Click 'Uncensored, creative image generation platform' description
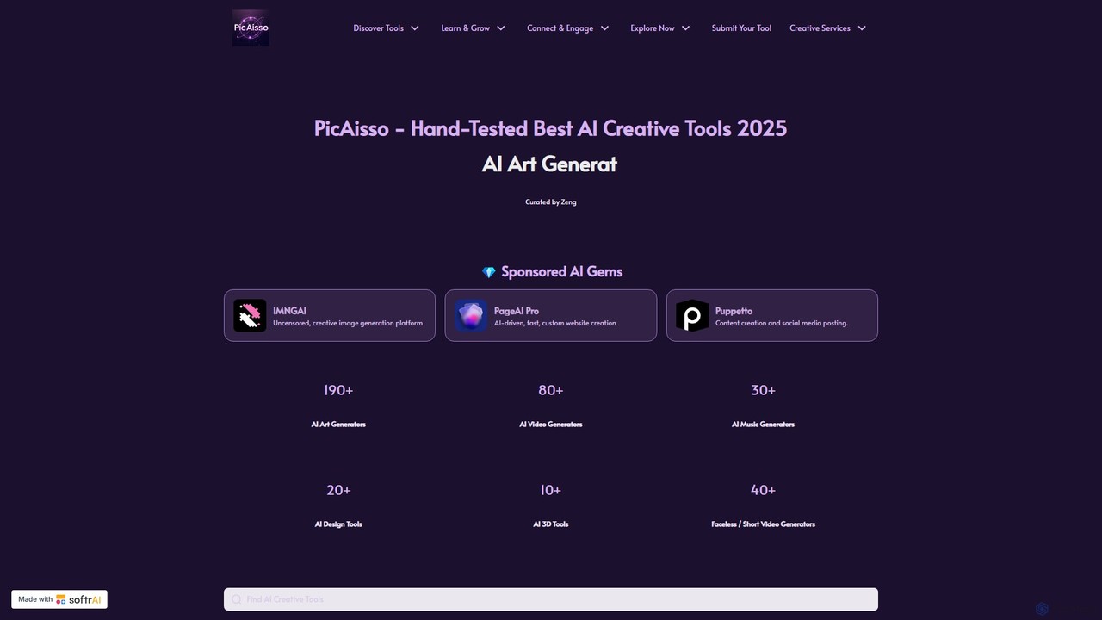Screen dimensions: 1102x620 [x=348, y=324]
